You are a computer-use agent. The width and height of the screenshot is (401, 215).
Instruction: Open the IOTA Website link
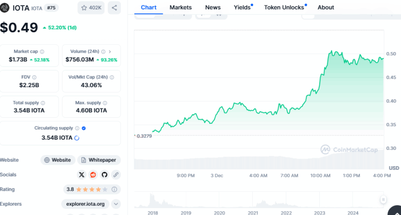[58, 160]
